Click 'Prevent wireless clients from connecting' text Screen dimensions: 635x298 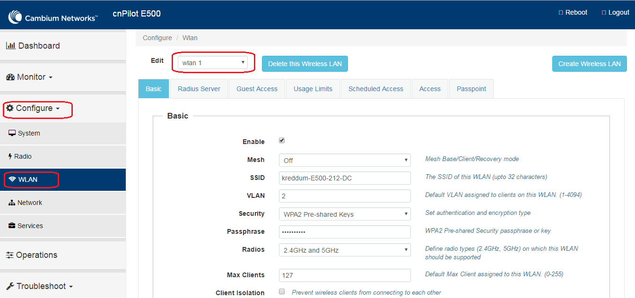pos(366,292)
